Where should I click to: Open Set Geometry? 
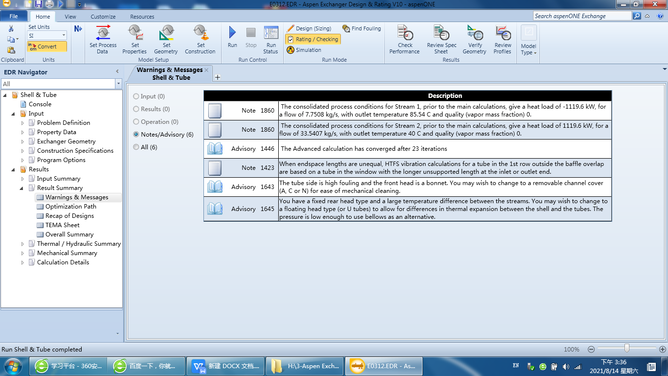pyautogui.click(x=166, y=39)
